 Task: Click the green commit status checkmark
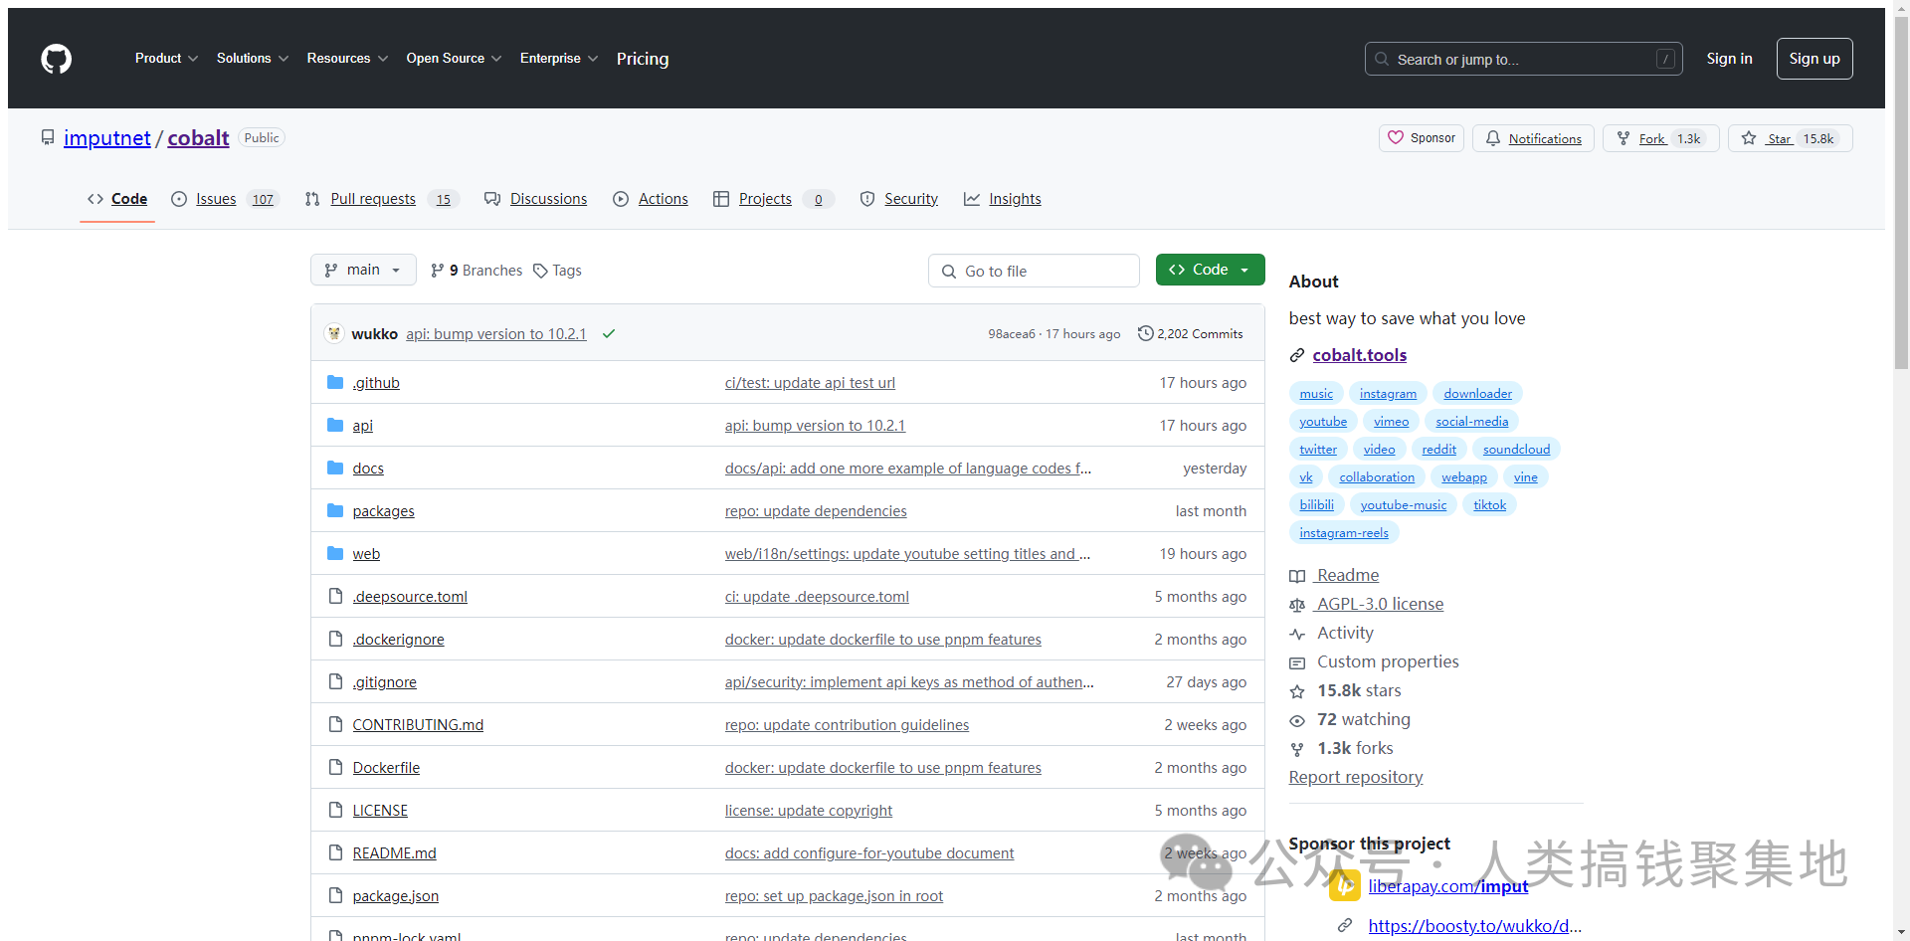click(x=609, y=334)
